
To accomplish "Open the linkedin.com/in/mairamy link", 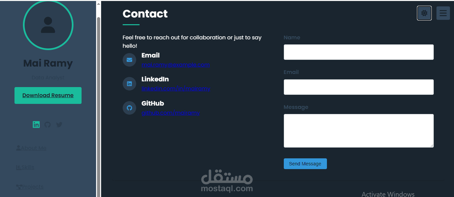I will click(x=176, y=88).
